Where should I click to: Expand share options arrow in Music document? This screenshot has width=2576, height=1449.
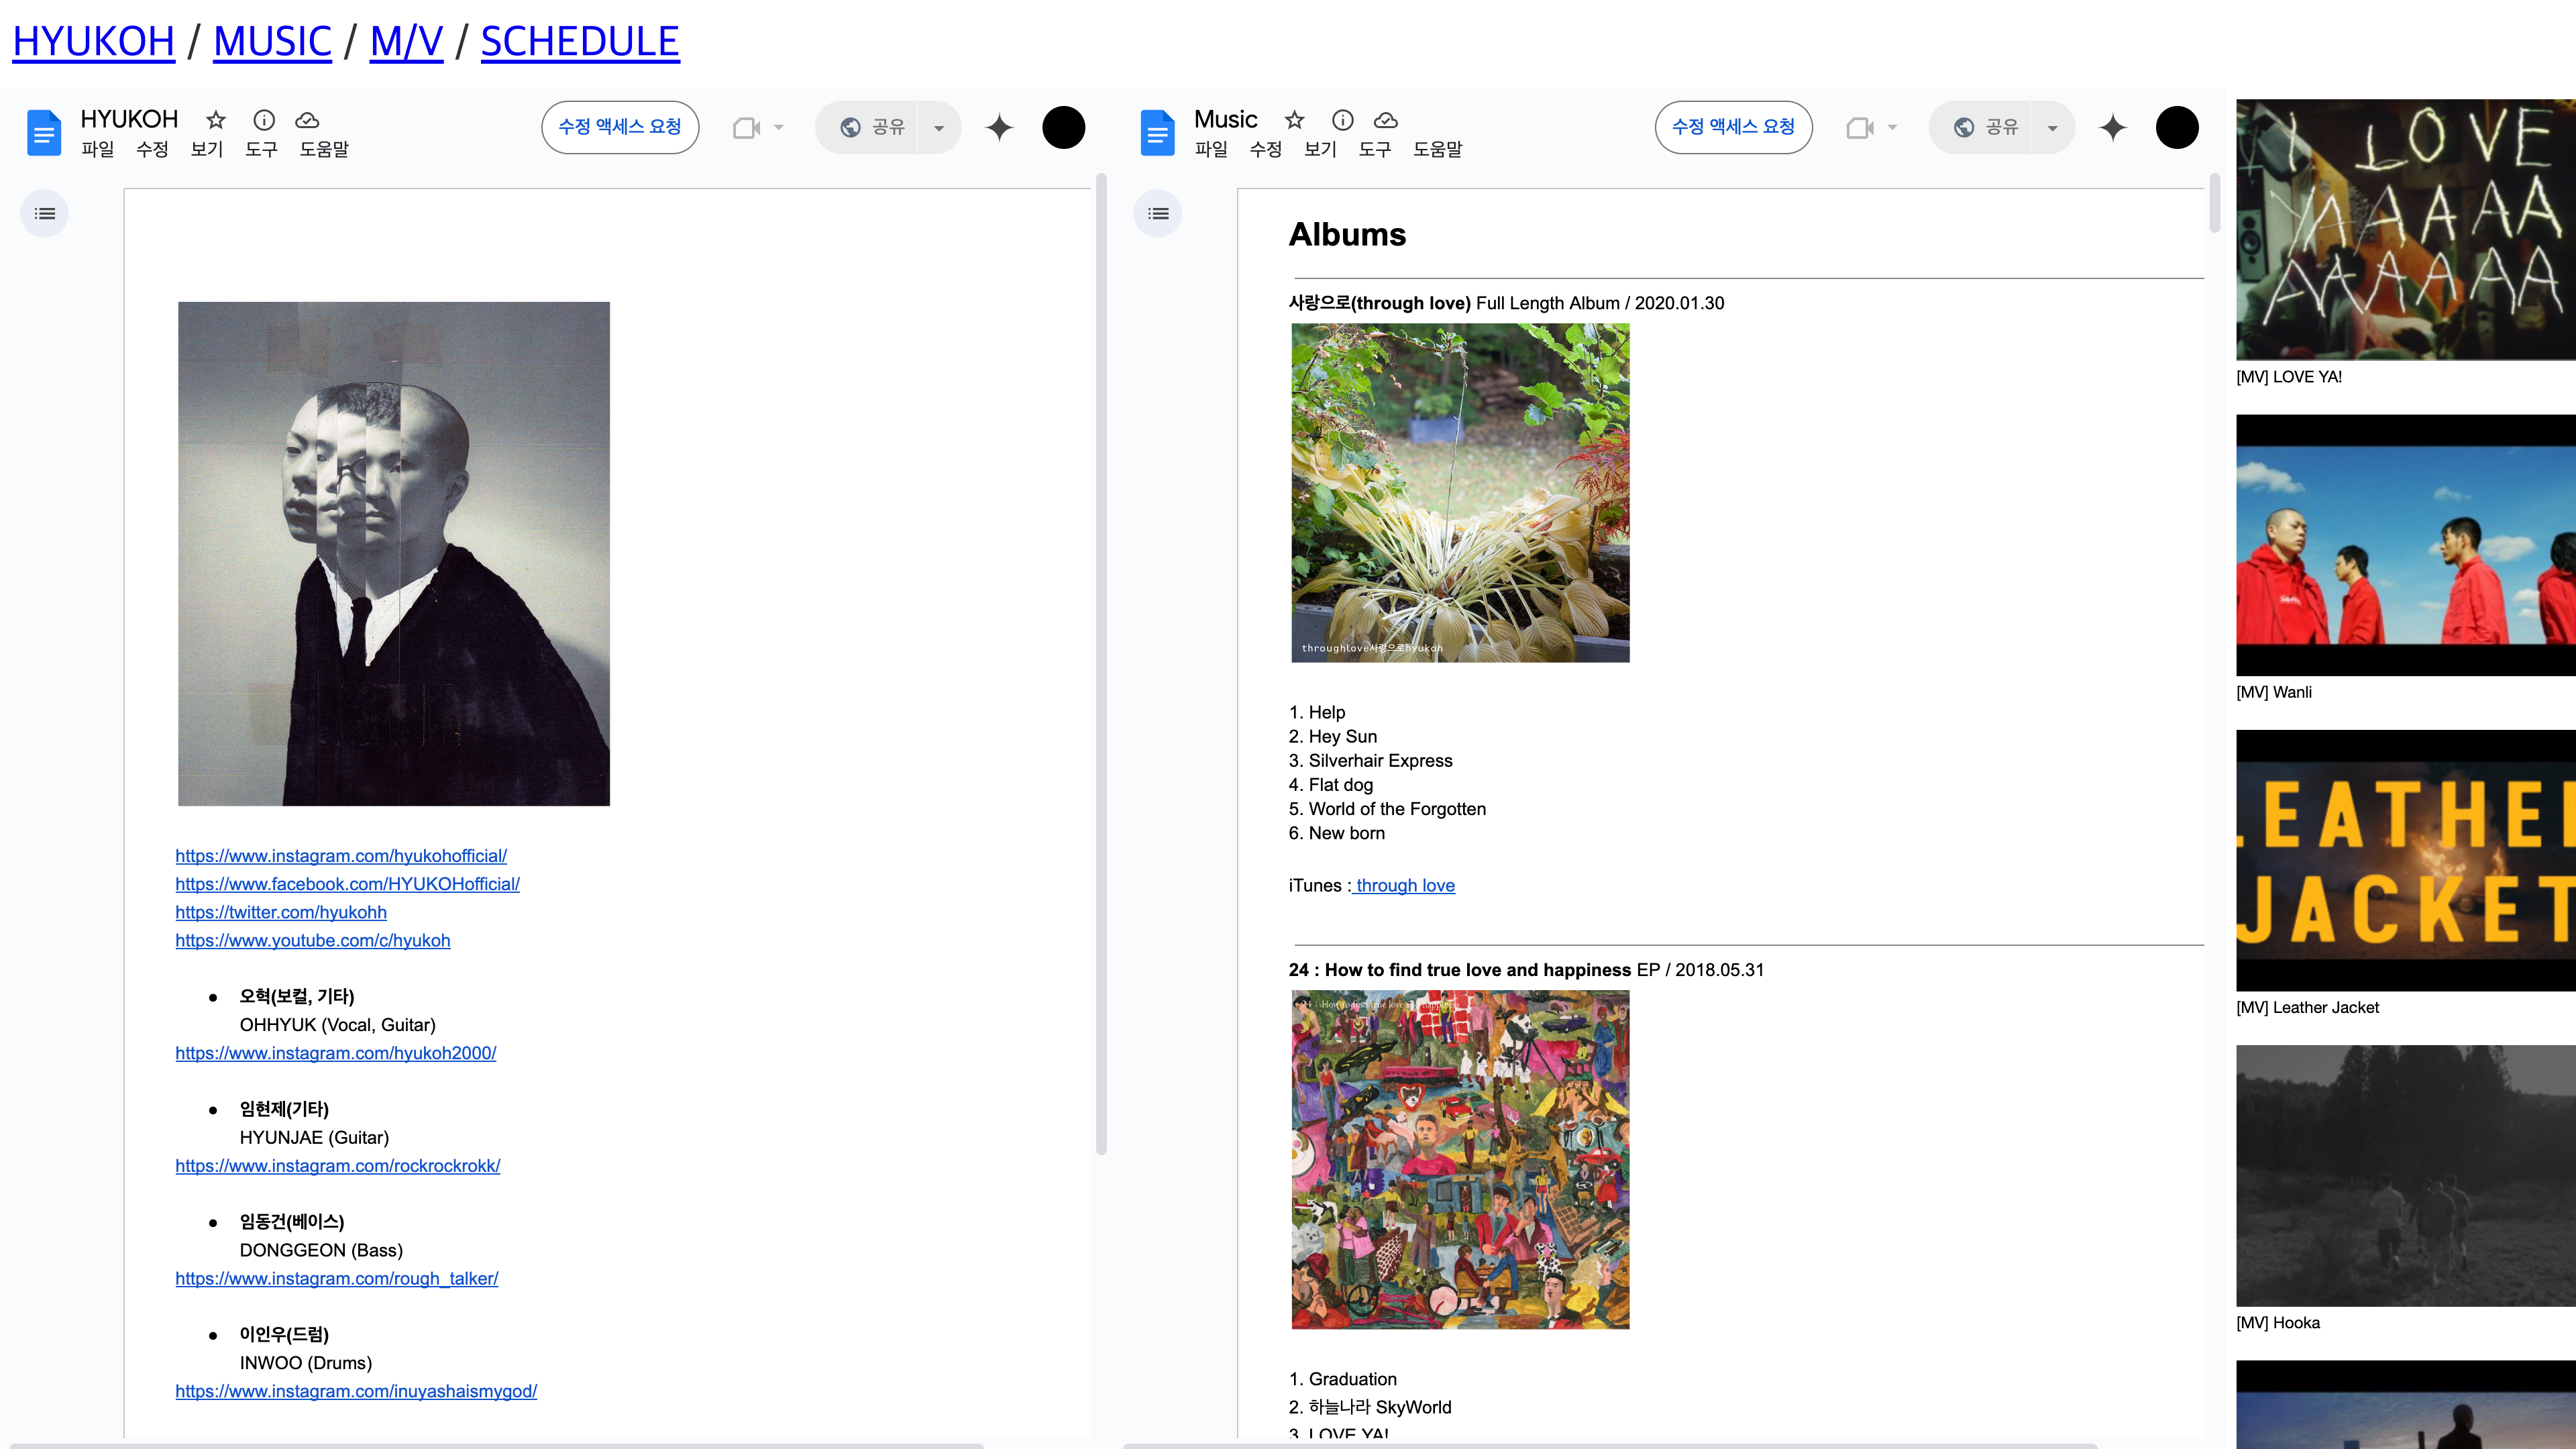pyautogui.click(x=2053, y=127)
